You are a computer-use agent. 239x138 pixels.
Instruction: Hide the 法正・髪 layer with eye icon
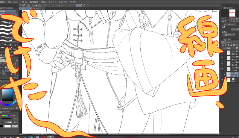pyautogui.click(x=222, y=58)
